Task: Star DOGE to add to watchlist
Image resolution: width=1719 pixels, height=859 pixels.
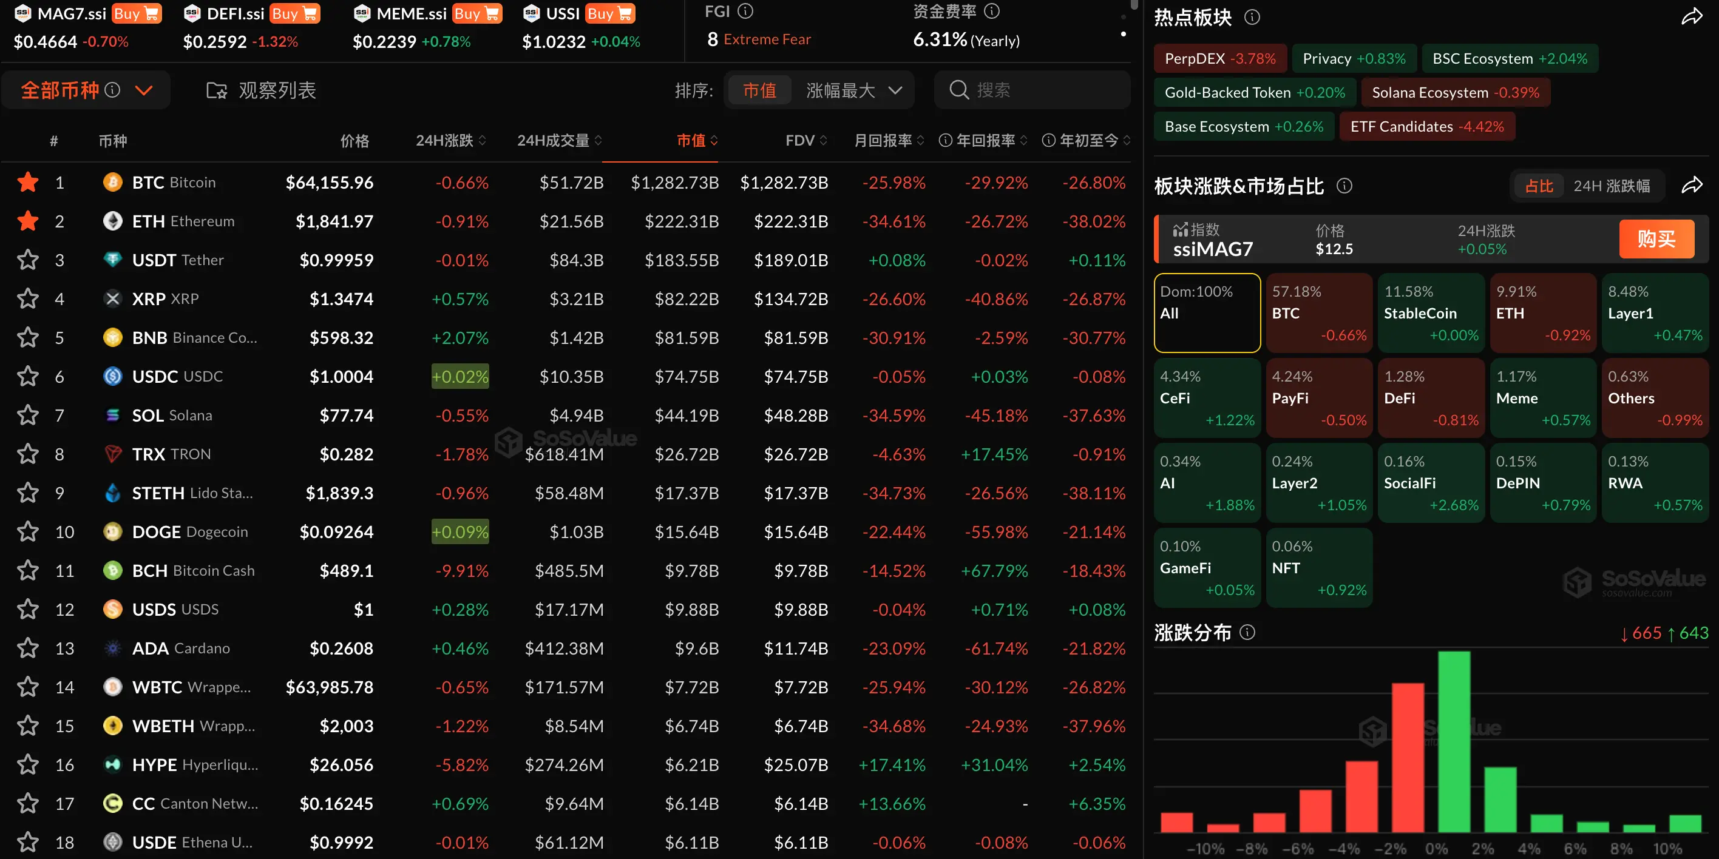Action: coord(28,531)
